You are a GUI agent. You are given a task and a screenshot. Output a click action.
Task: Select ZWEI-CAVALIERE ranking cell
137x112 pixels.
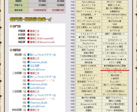coord(88,24)
